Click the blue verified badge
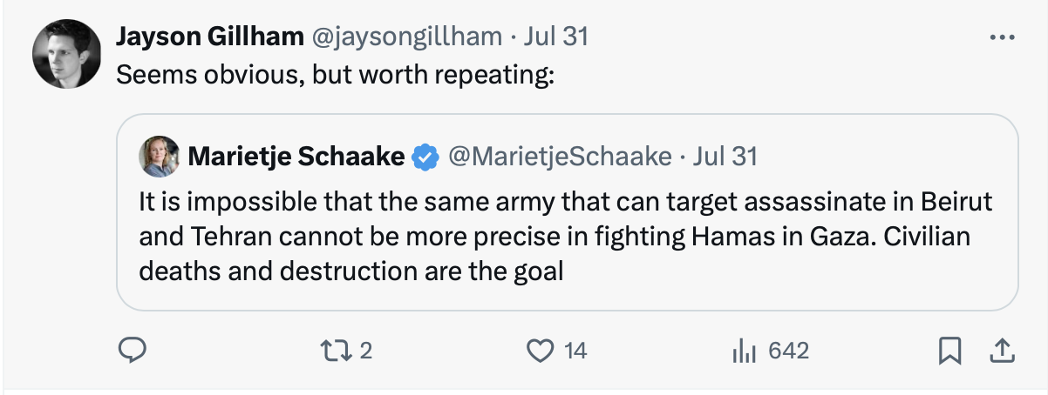The width and height of the screenshot is (1048, 395). pyautogui.click(x=425, y=157)
